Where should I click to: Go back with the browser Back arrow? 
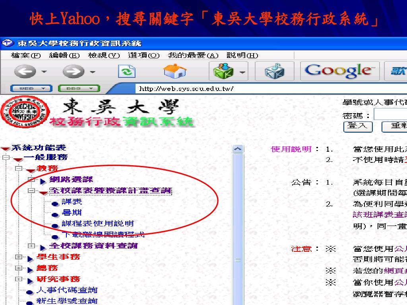click(x=25, y=71)
